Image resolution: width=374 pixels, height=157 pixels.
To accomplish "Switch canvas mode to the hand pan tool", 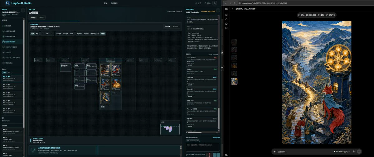I will coord(37,34).
